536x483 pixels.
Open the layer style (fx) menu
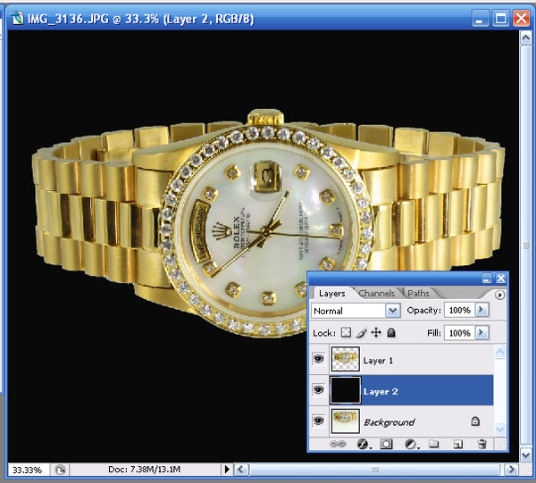coord(363,444)
